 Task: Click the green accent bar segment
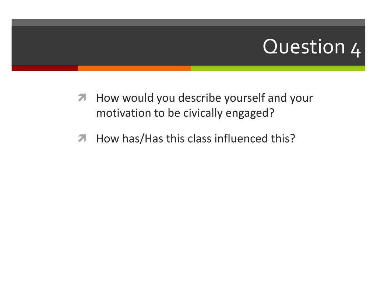(x=278, y=68)
